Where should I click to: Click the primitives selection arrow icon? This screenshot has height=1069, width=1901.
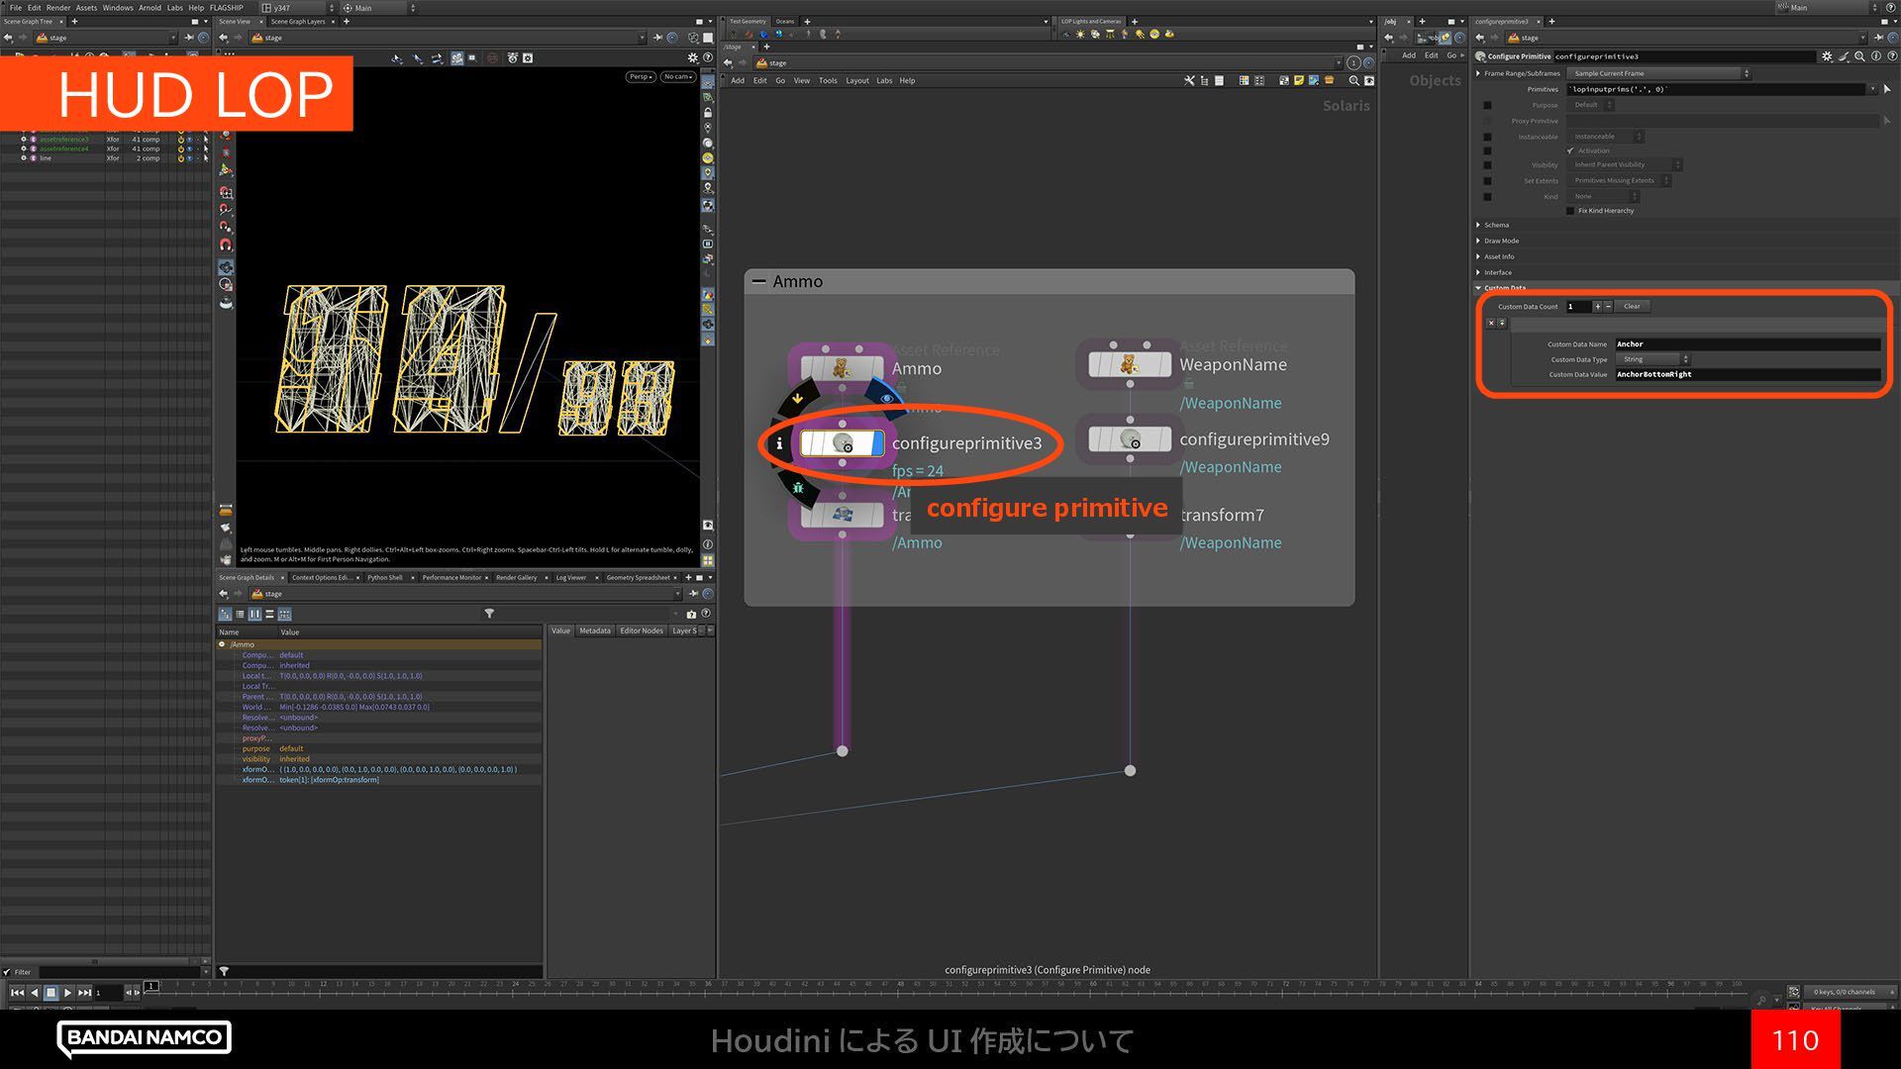point(1887,89)
